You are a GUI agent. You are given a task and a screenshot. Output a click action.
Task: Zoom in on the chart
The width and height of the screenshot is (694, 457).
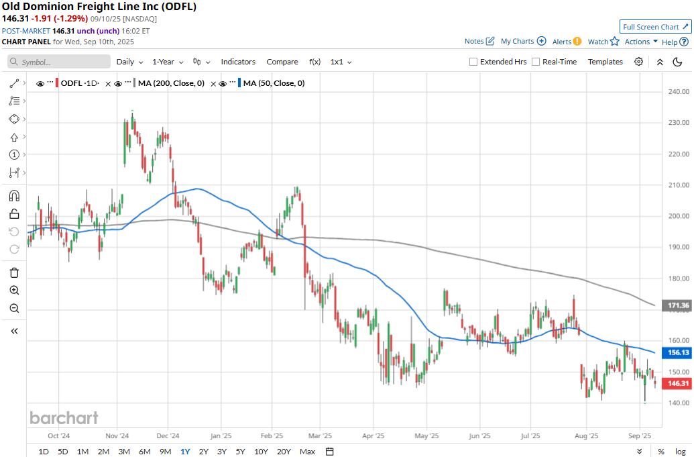coord(14,291)
